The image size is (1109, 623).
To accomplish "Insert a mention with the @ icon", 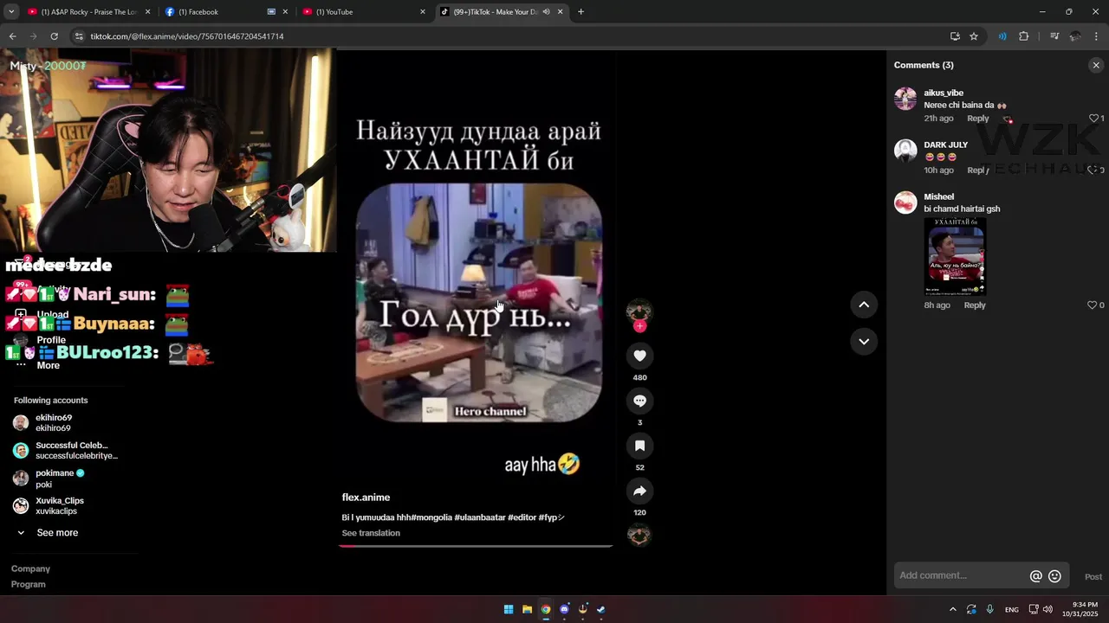I will [x=1035, y=576].
